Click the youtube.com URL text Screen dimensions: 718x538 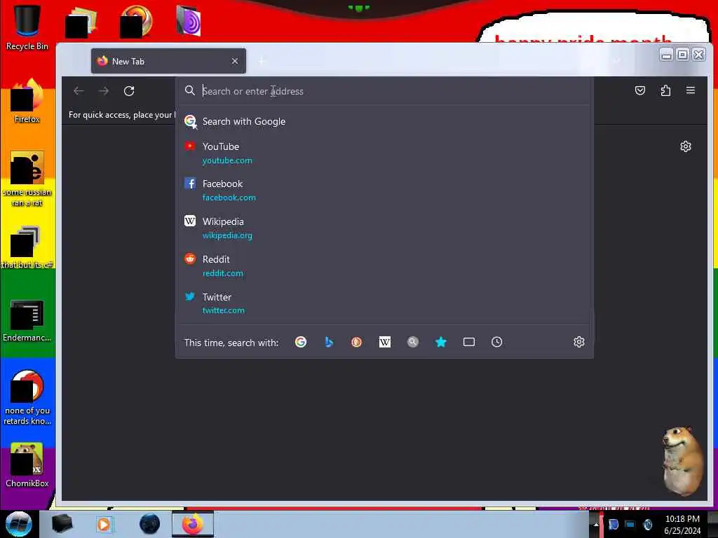[x=228, y=160]
